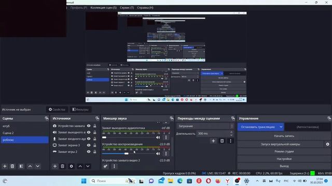The height and width of the screenshot is (186, 332).
Task: Open Коллекция сцен menu
Action: 104,8
